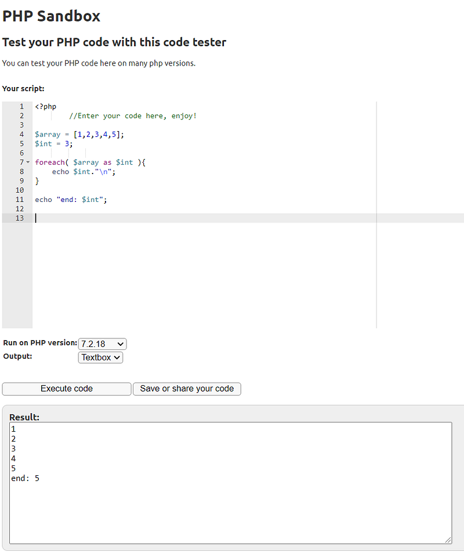The height and width of the screenshot is (553, 464).
Task: Click the '//Enter your code here, enjoy!' comment
Action: [133, 115]
